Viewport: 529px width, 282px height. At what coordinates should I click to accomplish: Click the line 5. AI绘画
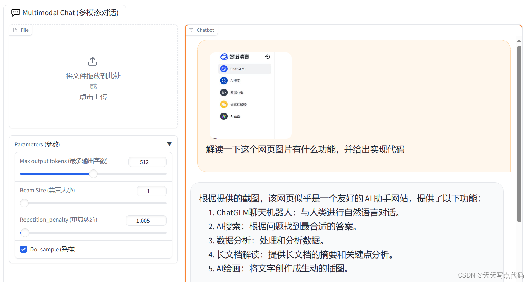279,269
